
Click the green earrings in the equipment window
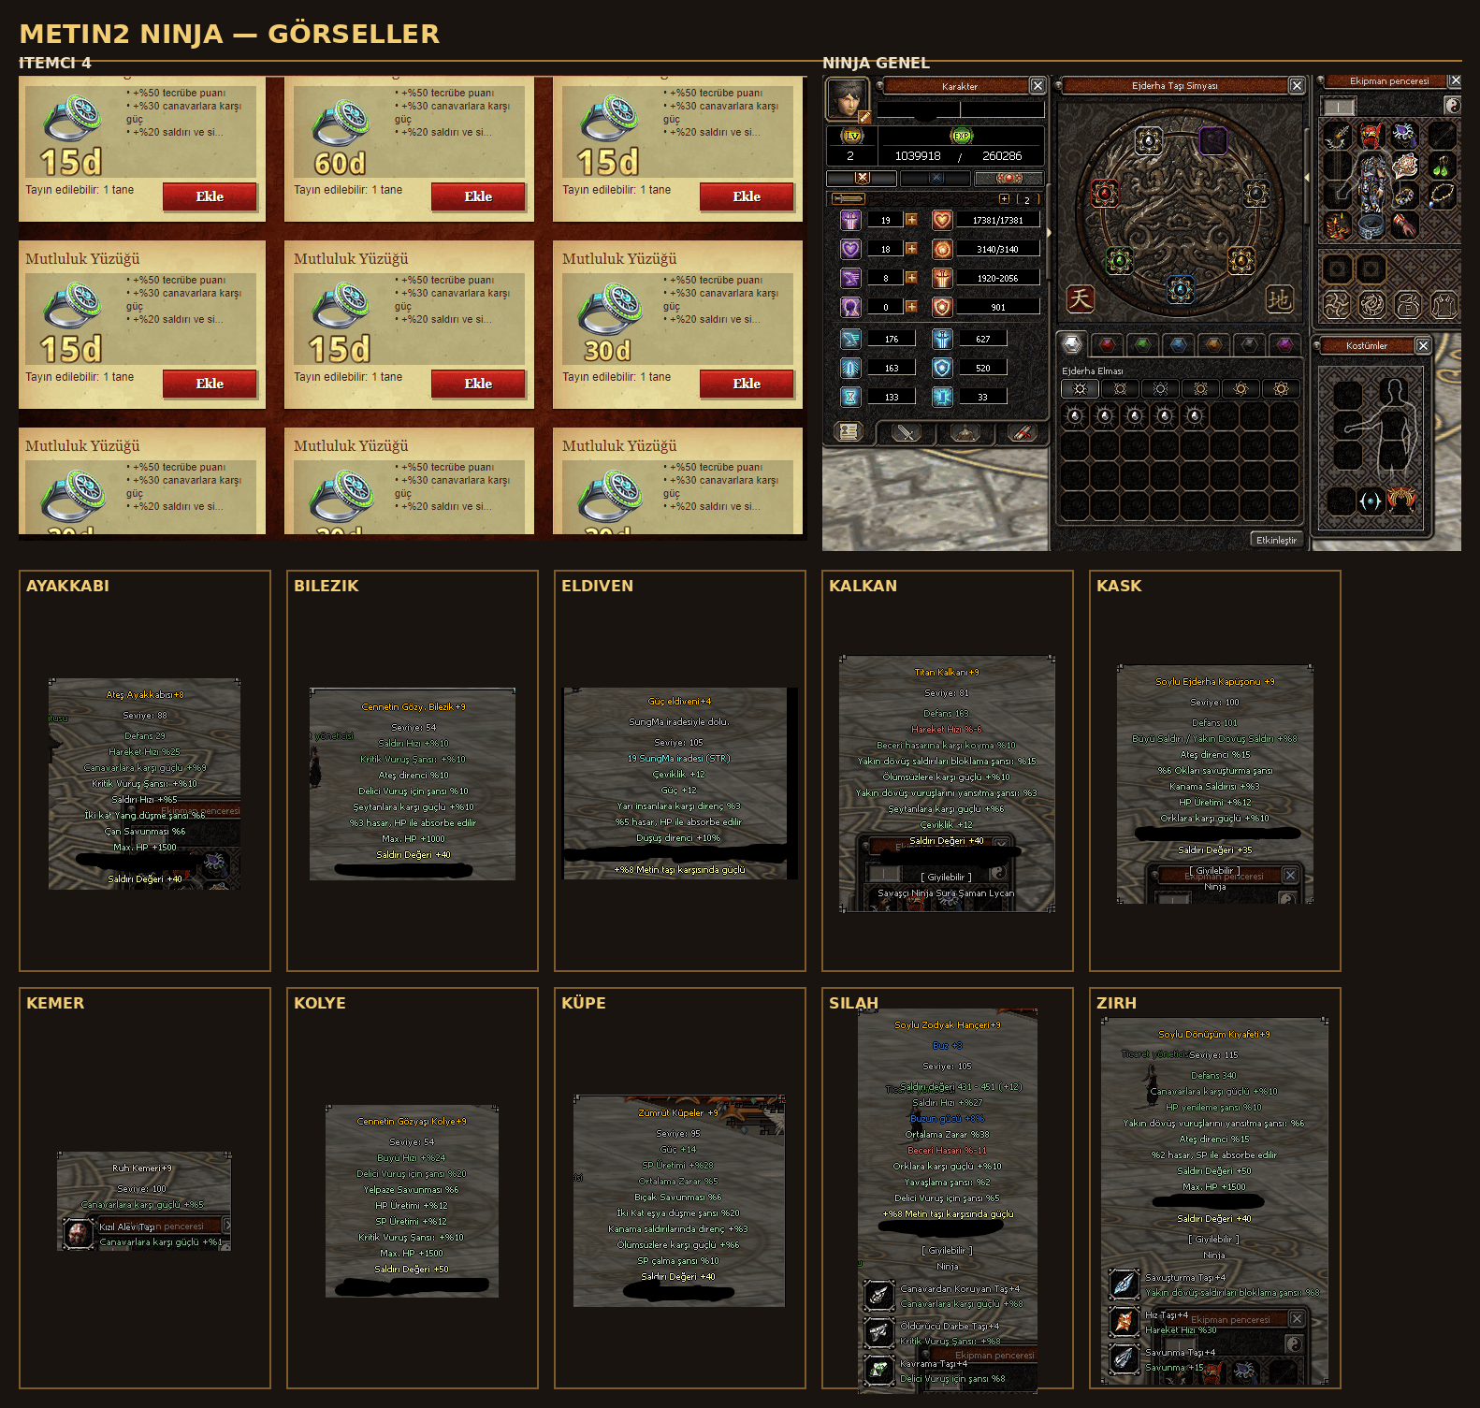[x=1443, y=167]
